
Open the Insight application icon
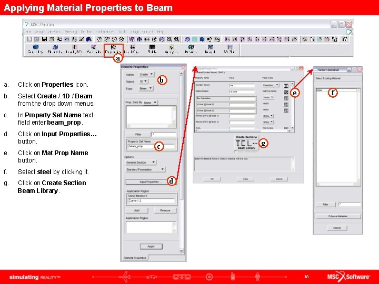point(210,49)
